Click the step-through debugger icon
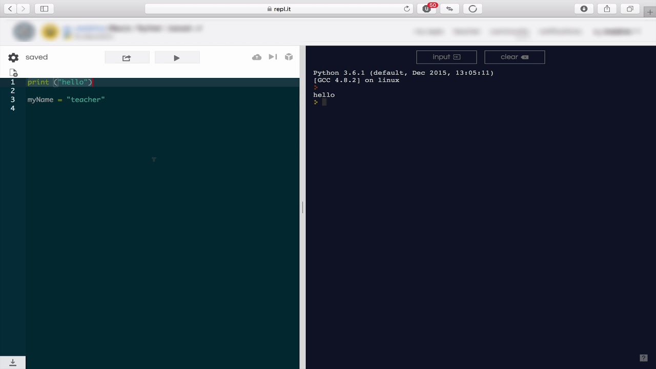 point(273,57)
